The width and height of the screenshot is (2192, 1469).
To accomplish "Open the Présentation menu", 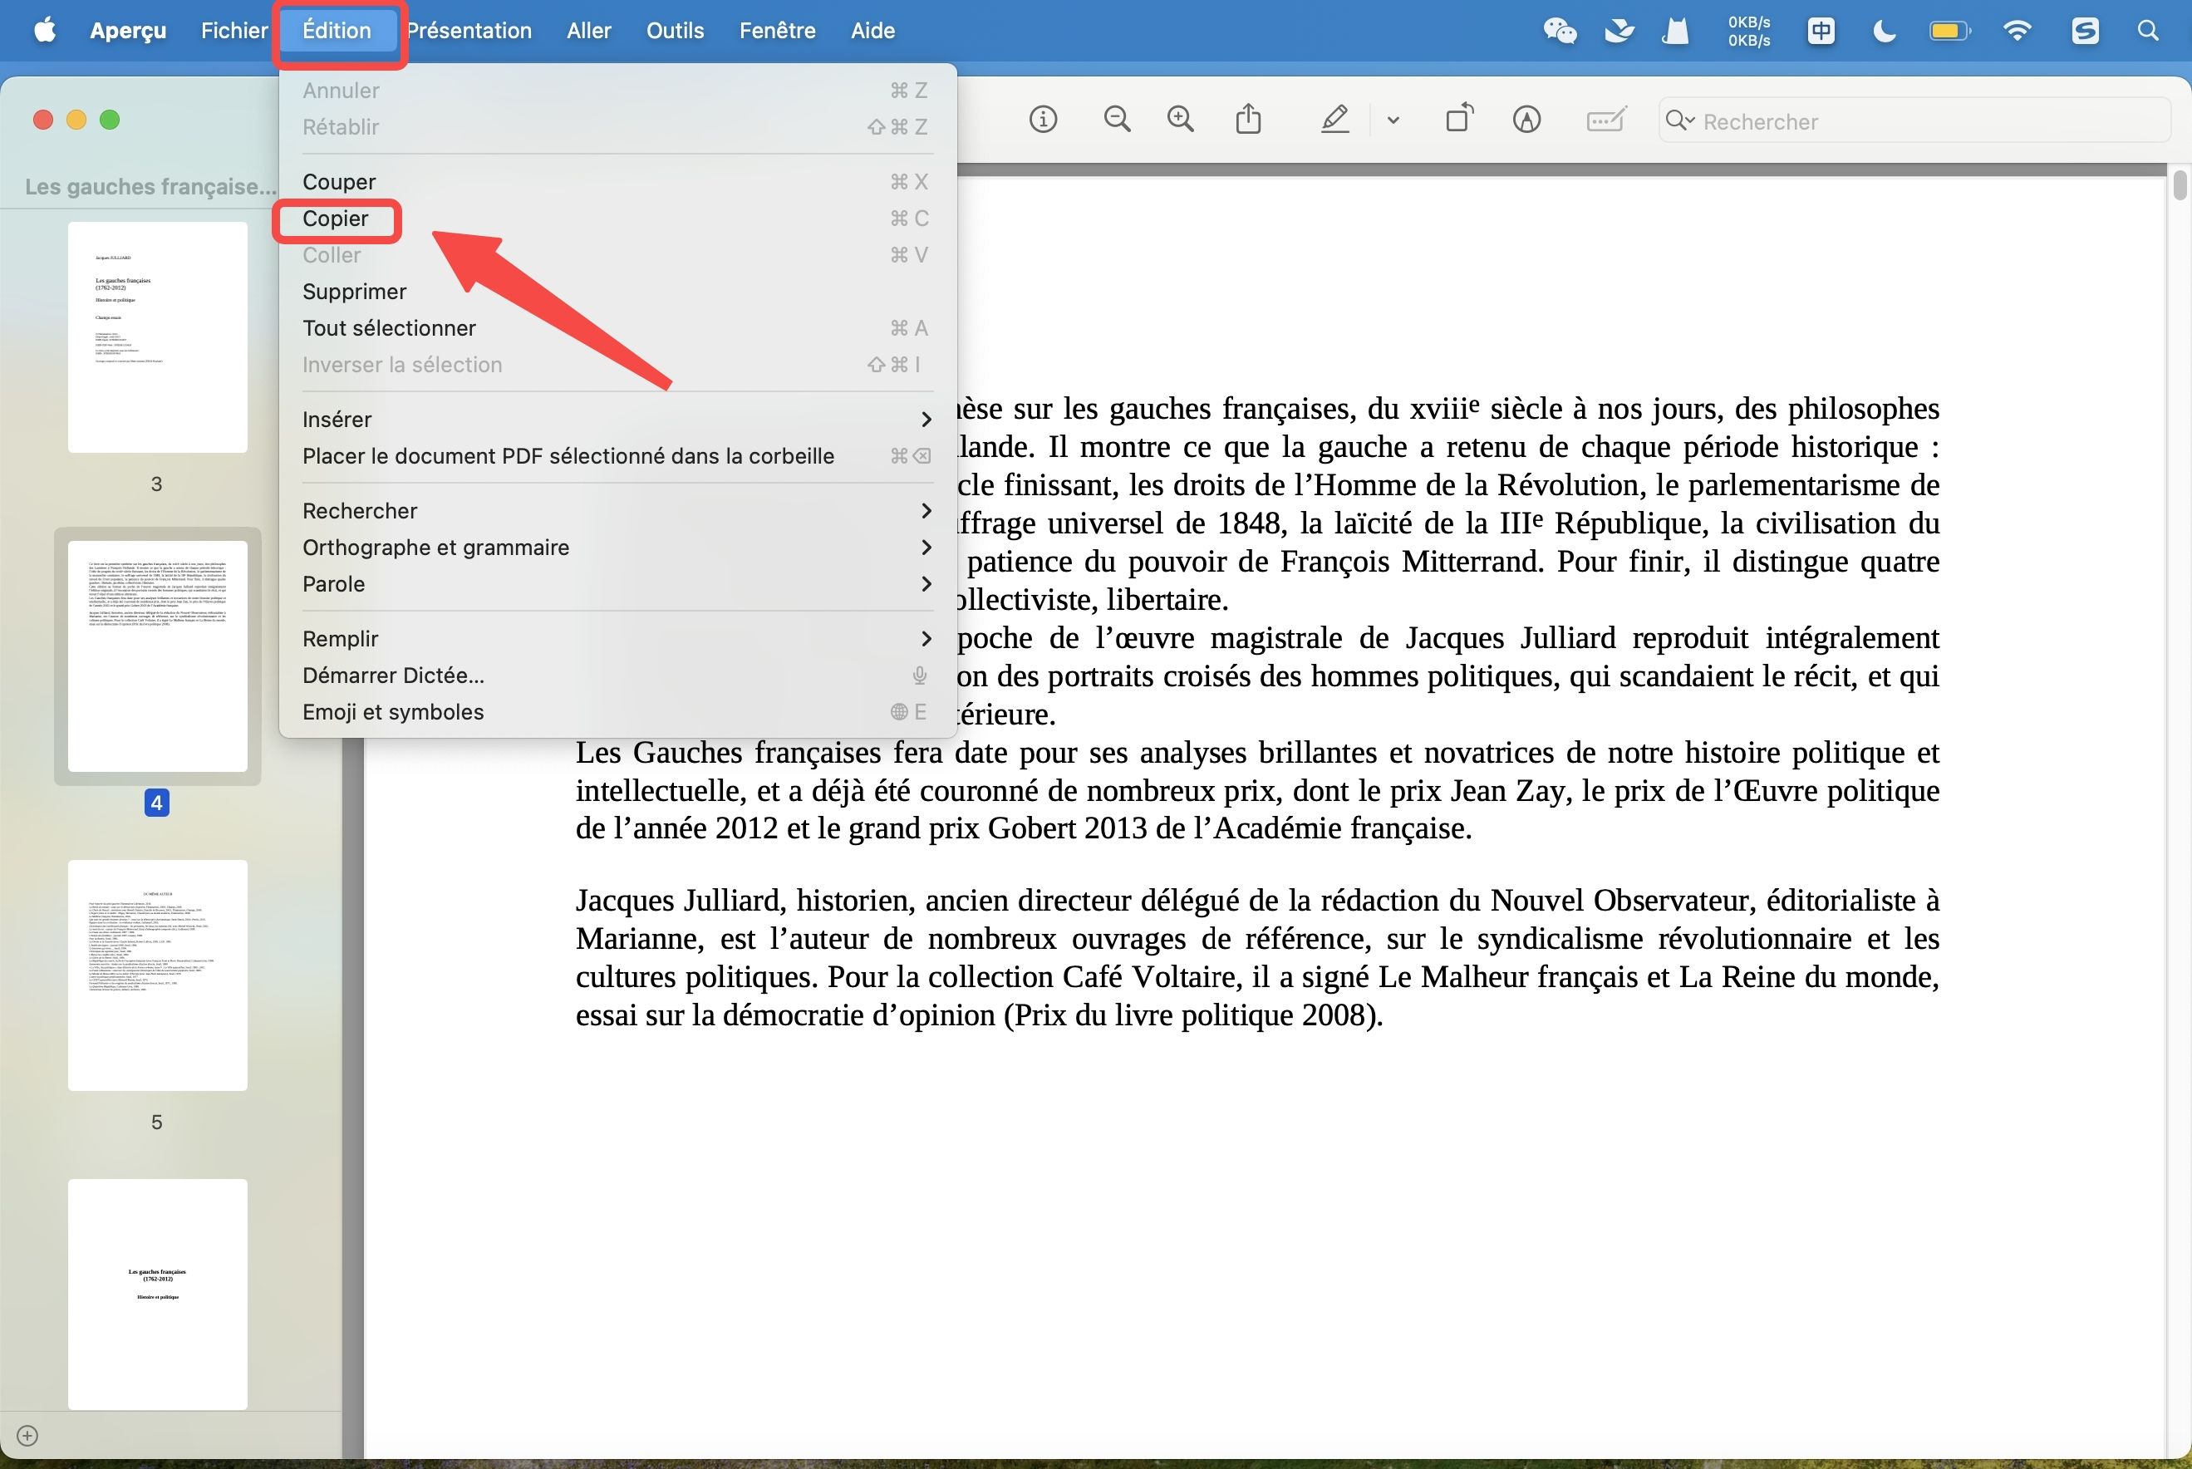I will coord(469,30).
